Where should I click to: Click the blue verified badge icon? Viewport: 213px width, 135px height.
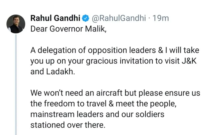pyautogui.click(x=85, y=18)
